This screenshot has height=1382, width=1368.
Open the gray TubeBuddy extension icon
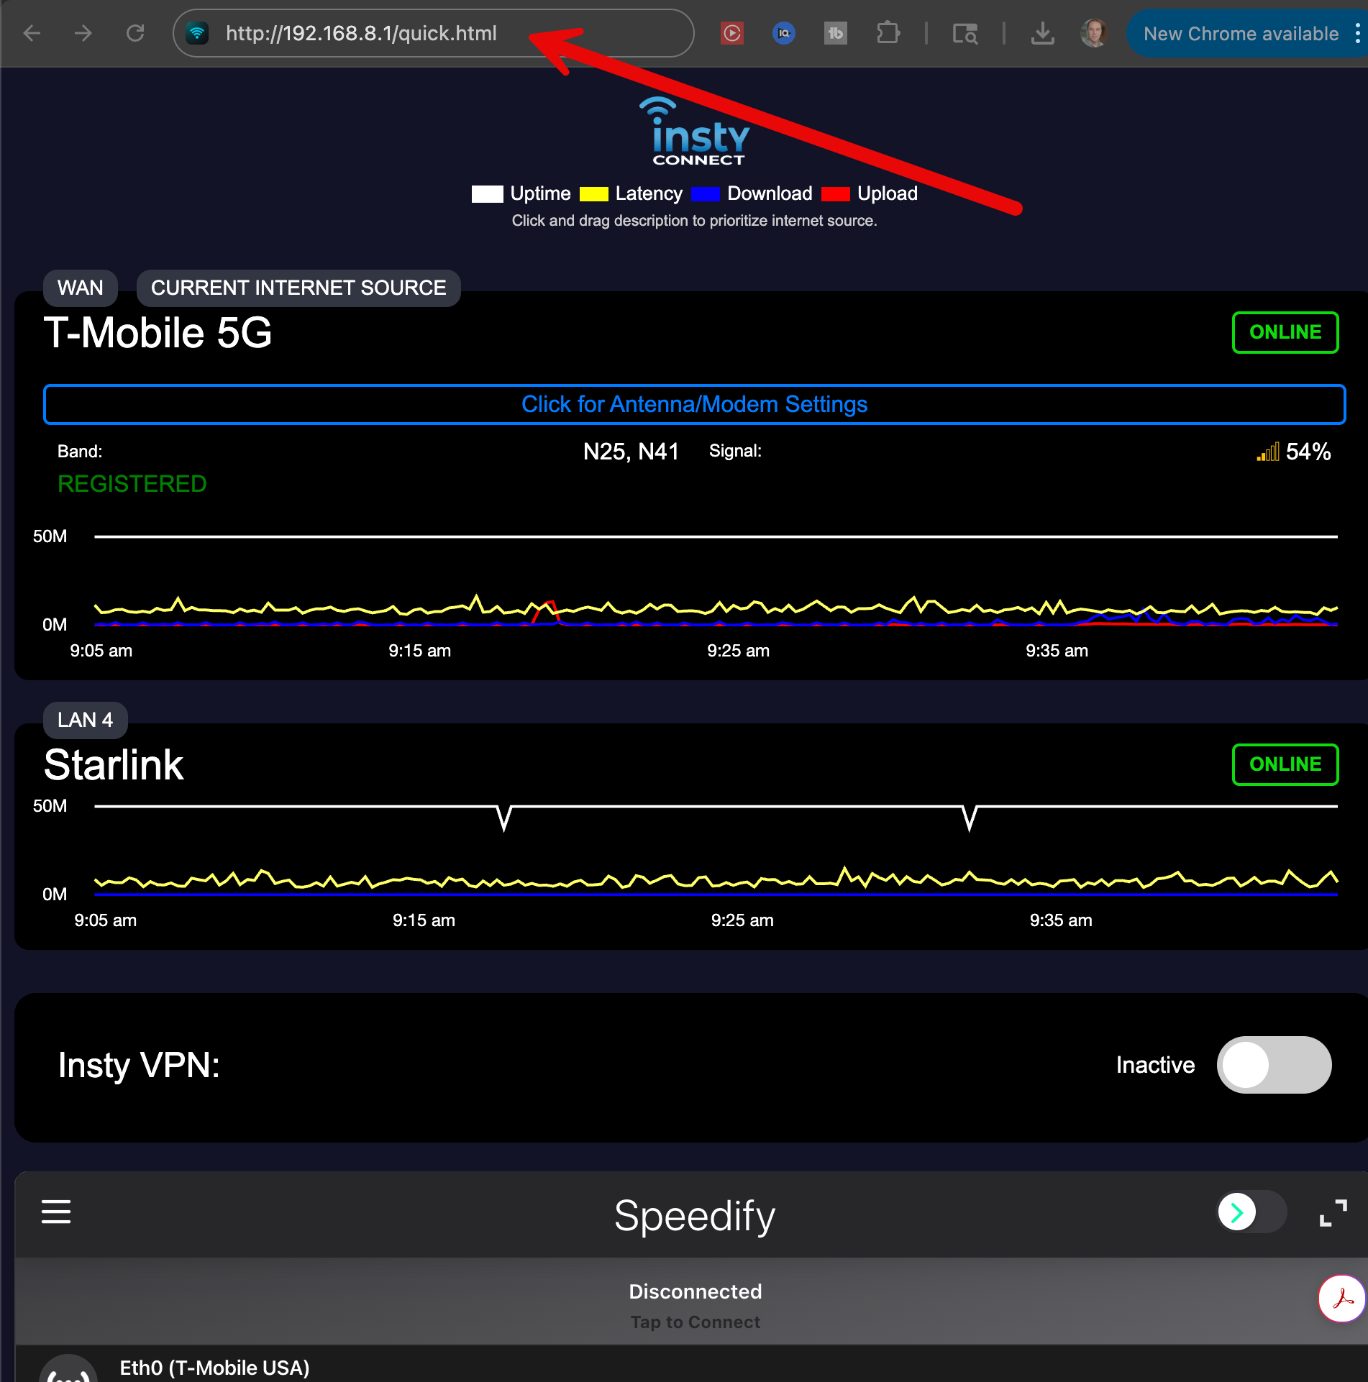(835, 33)
